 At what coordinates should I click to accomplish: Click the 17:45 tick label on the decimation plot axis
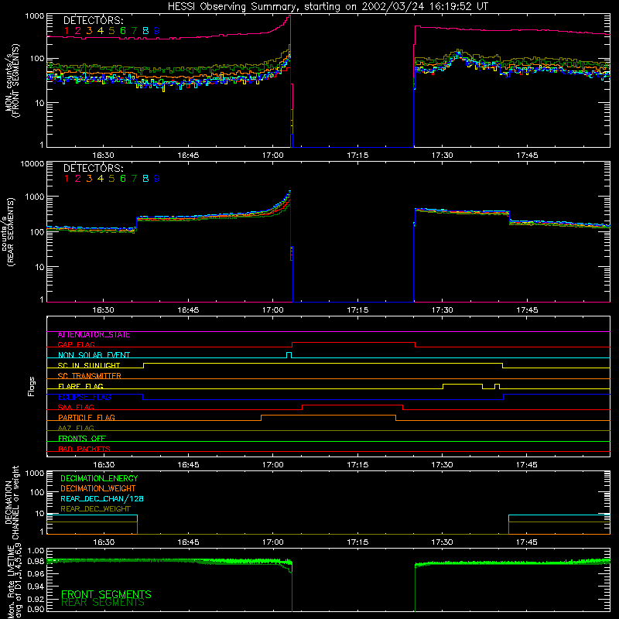coord(527,542)
